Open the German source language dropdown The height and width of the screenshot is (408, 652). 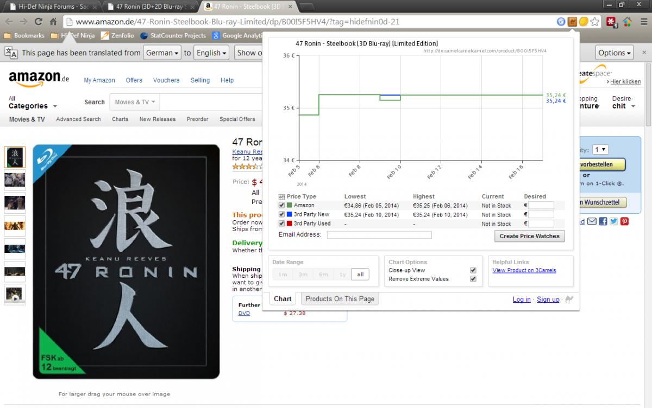tap(162, 53)
